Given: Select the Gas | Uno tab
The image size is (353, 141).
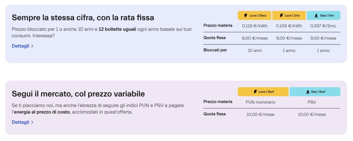Looking at the screenshot, I should click(x=323, y=15).
